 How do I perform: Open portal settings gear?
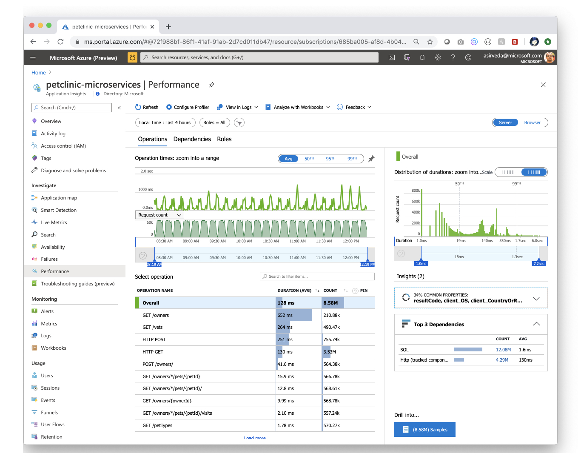tap(438, 57)
